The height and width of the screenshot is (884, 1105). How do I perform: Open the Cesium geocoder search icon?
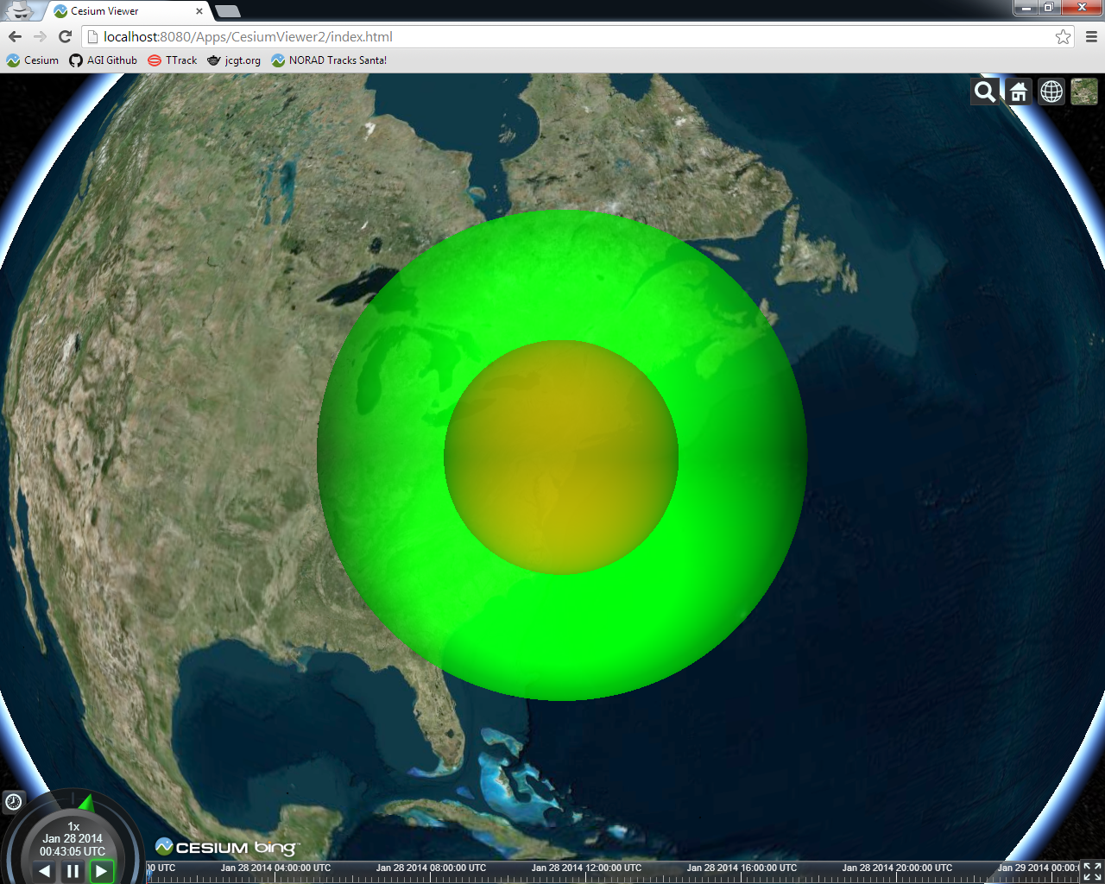pos(985,92)
